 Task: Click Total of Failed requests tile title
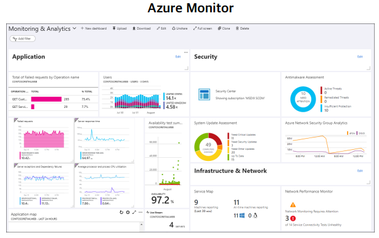pyautogui.click(x=46, y=78)
